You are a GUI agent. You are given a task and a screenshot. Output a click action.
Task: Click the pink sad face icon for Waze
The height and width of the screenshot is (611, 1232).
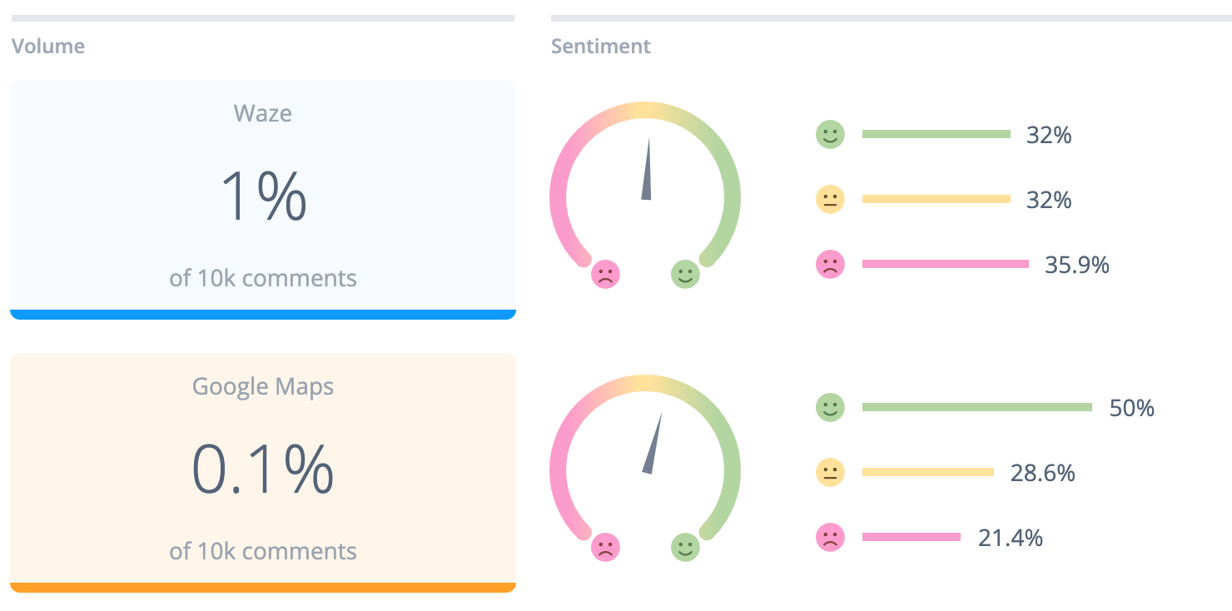[x=830, y=264]
